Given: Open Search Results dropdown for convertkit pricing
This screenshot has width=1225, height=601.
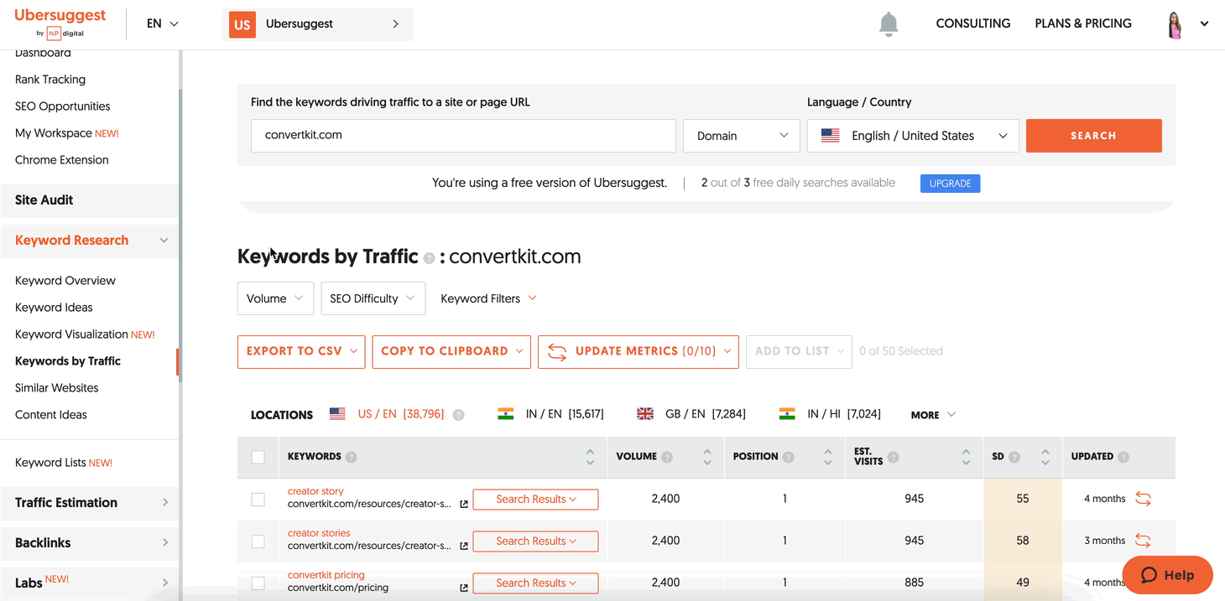Looking at the screenshot, I should (536, 583).
